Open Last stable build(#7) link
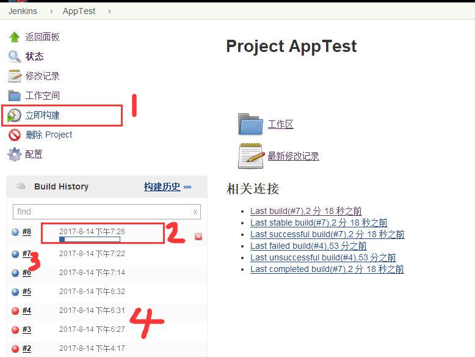Image resolution: width=475 pixels, height=357 pixels. 319,223
